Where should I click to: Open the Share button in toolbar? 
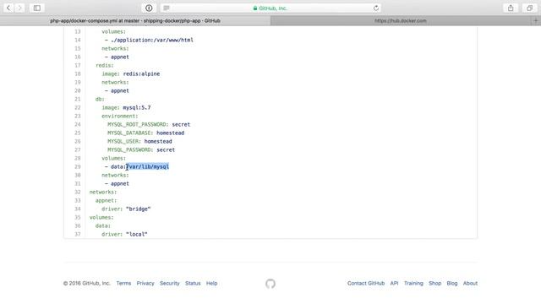click(x=511, y=8)
